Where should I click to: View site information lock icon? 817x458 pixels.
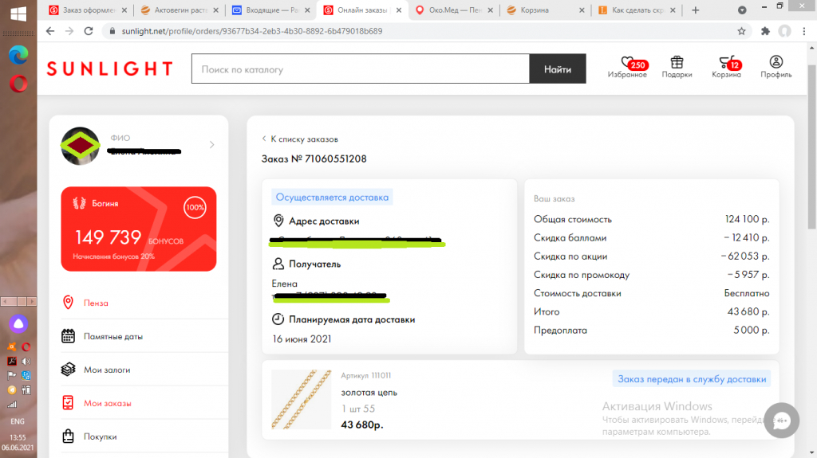coord(112,31)
